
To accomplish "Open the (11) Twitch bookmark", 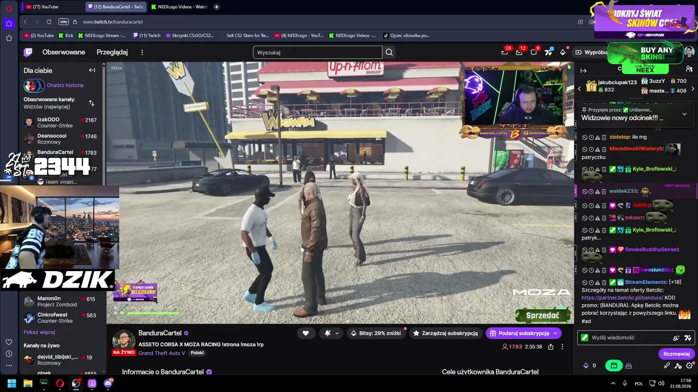I will (x=146, y=35).
